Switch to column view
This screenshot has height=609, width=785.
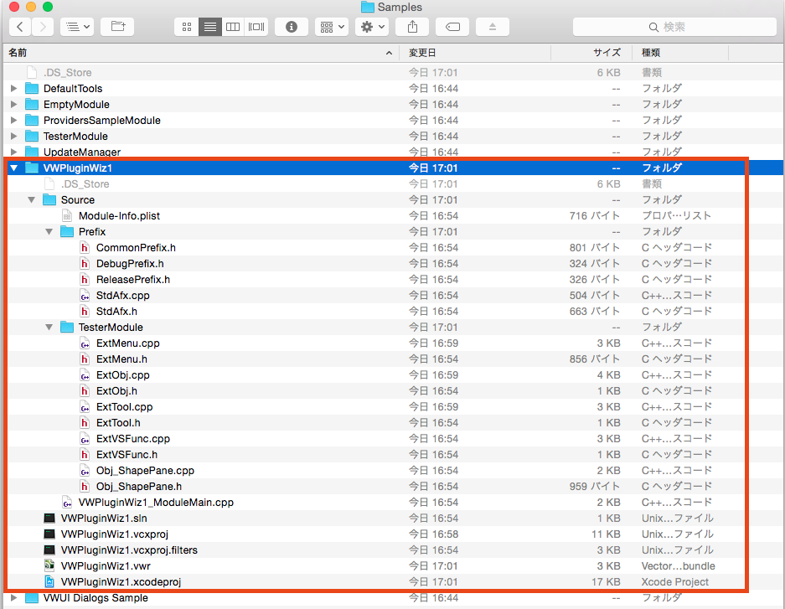click(233, 27)
